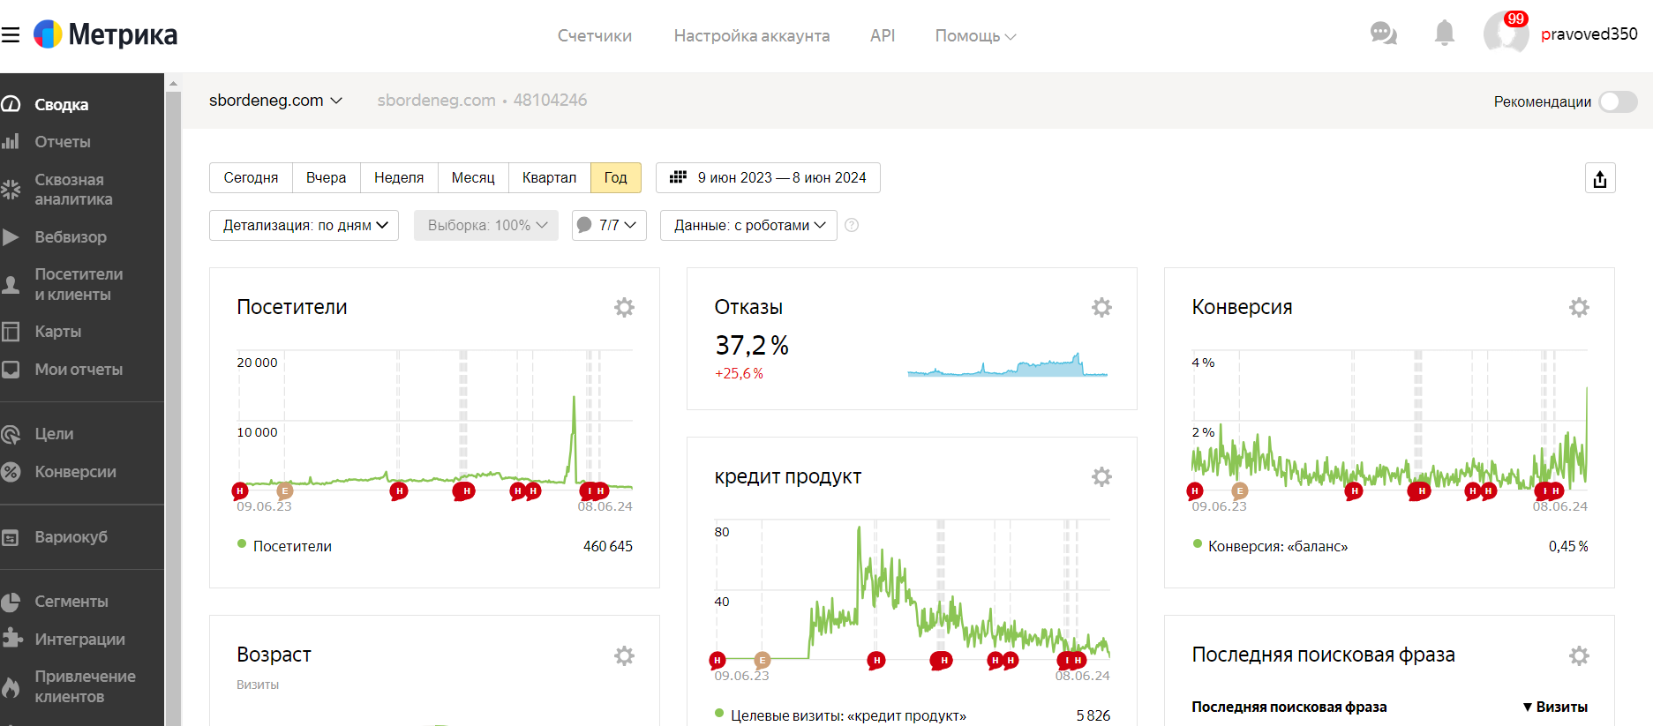Open the notifications bell icon
1653x726 pixels.
1445,34
